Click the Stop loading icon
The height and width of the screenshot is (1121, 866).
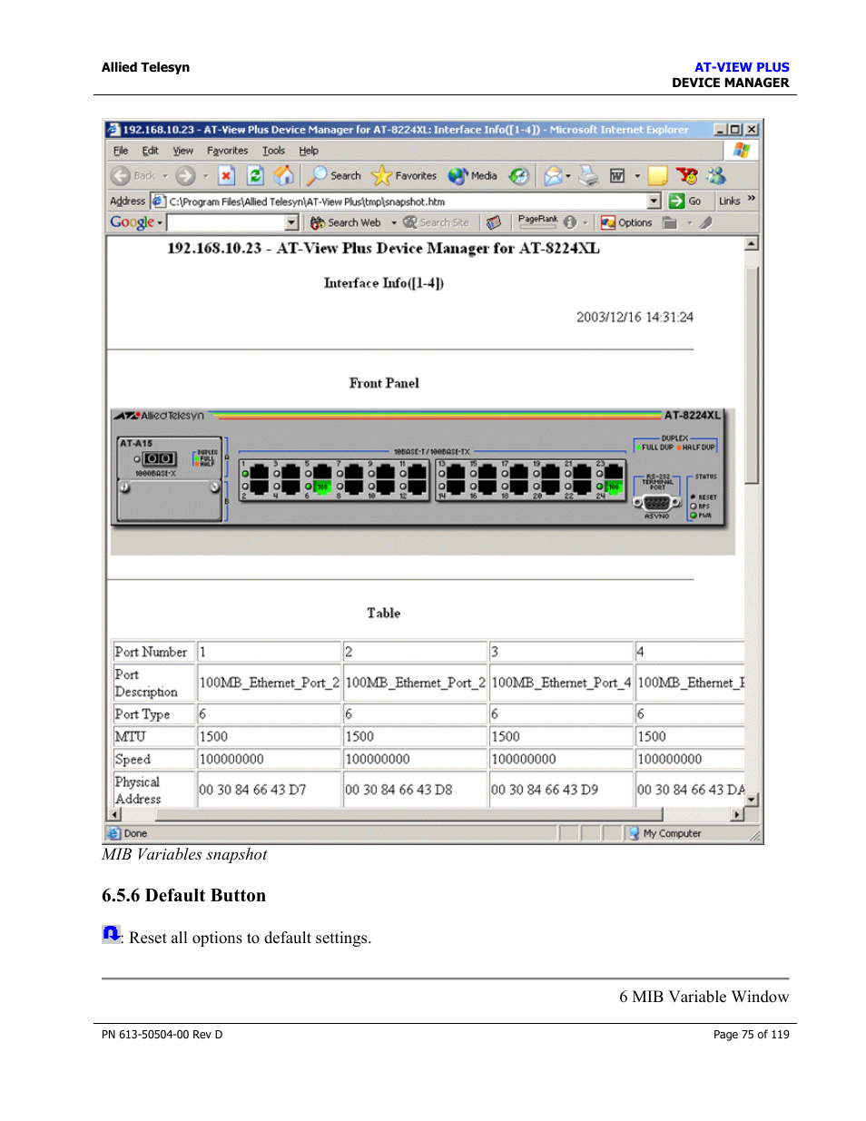227,176
